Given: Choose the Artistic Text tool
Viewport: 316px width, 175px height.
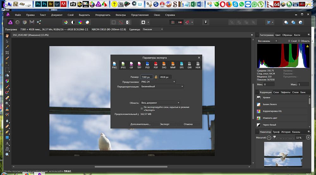Looking at the screenshot, I should pyautogui.click(x=7, y=143).
